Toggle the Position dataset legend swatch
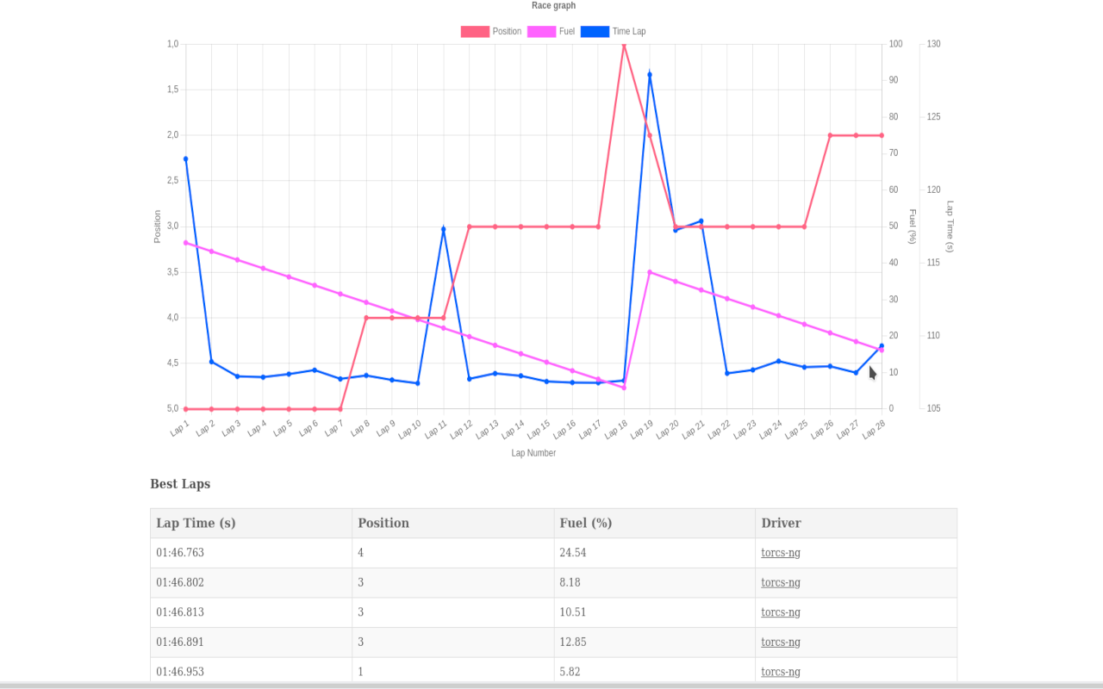Viewport: 1103px width, 689px height. pos(475,32)
